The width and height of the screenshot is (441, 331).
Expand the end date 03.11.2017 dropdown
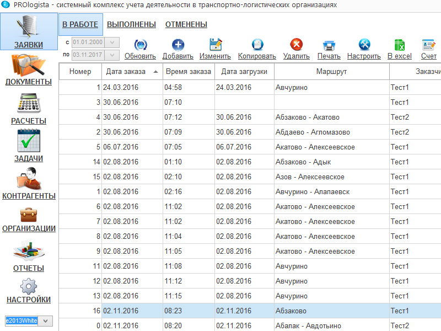(x=112, y=55)
